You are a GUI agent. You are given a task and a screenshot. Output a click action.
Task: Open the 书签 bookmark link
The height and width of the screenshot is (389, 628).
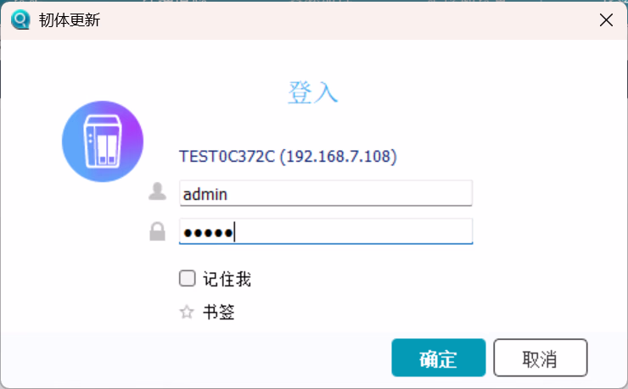pyautogui.click(x=218, y=313)
